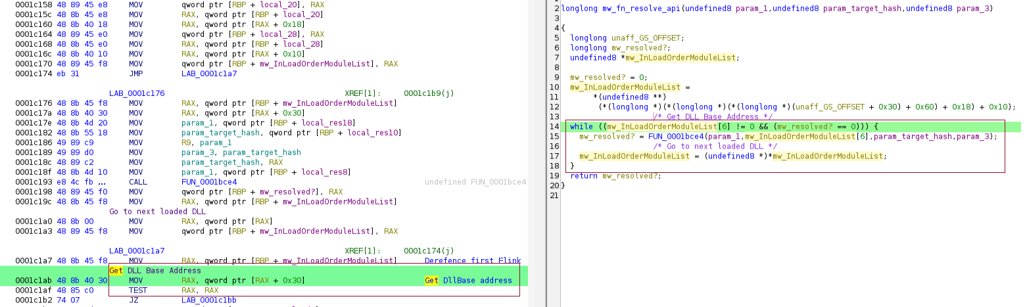
Task: Follow XREF 0001c174(j) reference
Action: click(x=429, y=250)
